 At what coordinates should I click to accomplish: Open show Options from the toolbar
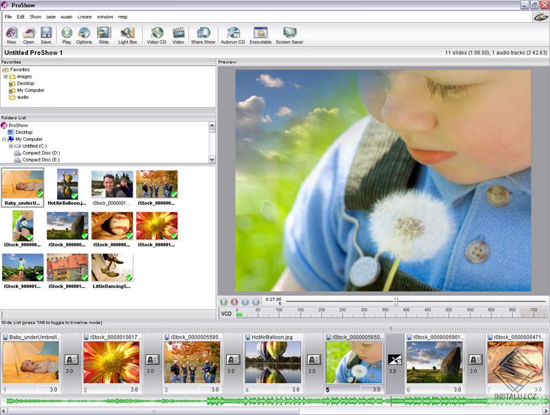tap(84, 36)
